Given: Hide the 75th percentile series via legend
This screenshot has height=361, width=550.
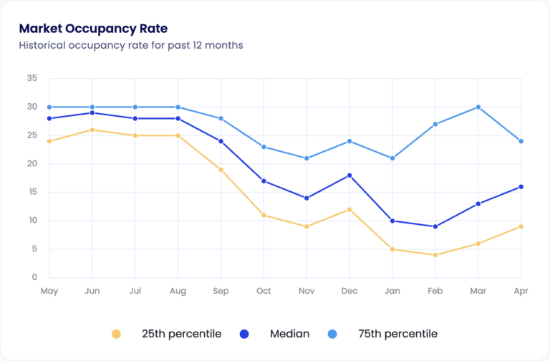Looking at the screenshot, I should pos(397,334).
